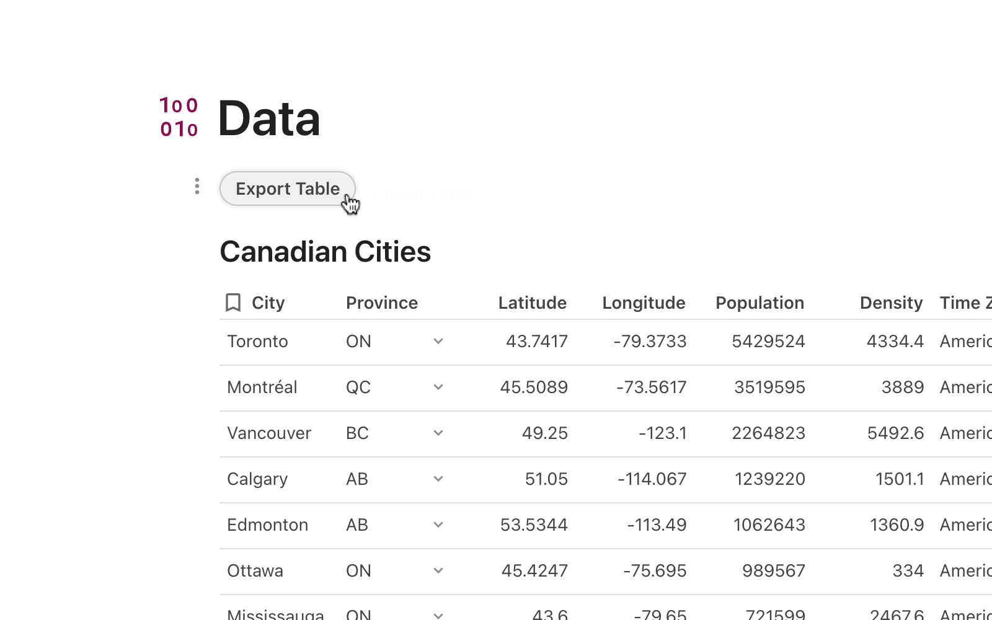Image resolution: width=992 pixels, height=620 pixels.
Task: Expand Toronto's province dropdown
Action: click(438, 342)
